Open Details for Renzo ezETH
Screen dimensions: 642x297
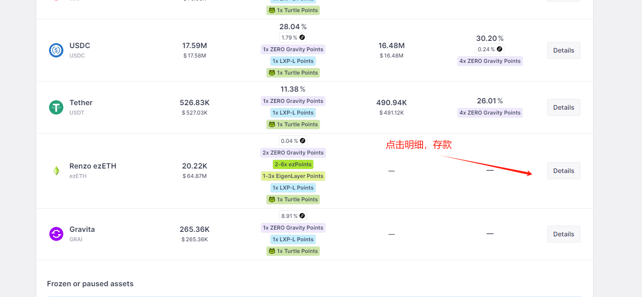click(x=563, y=171)
